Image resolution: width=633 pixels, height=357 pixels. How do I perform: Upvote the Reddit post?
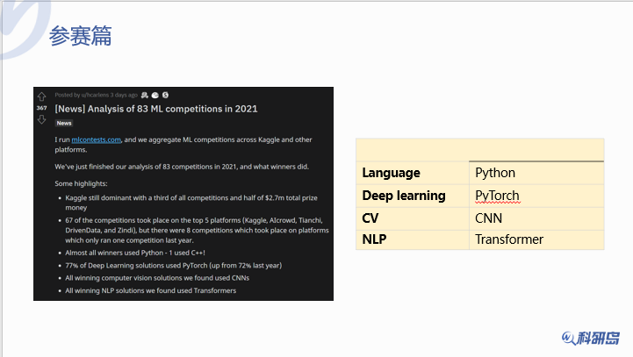(41, 96)
